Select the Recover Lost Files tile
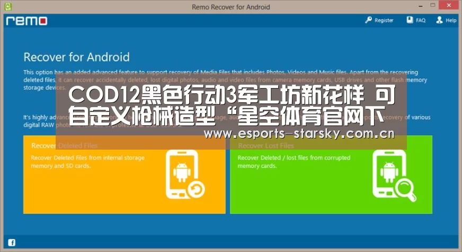This screenshot has height=252, width=462. [x=331, y=175]
